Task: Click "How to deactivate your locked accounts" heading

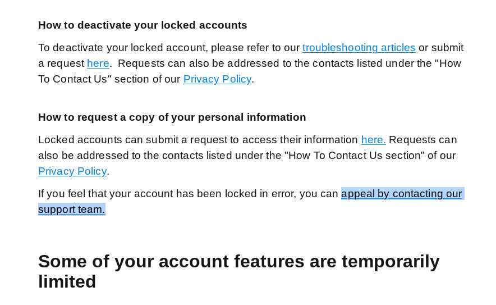Action: point(143,25)
